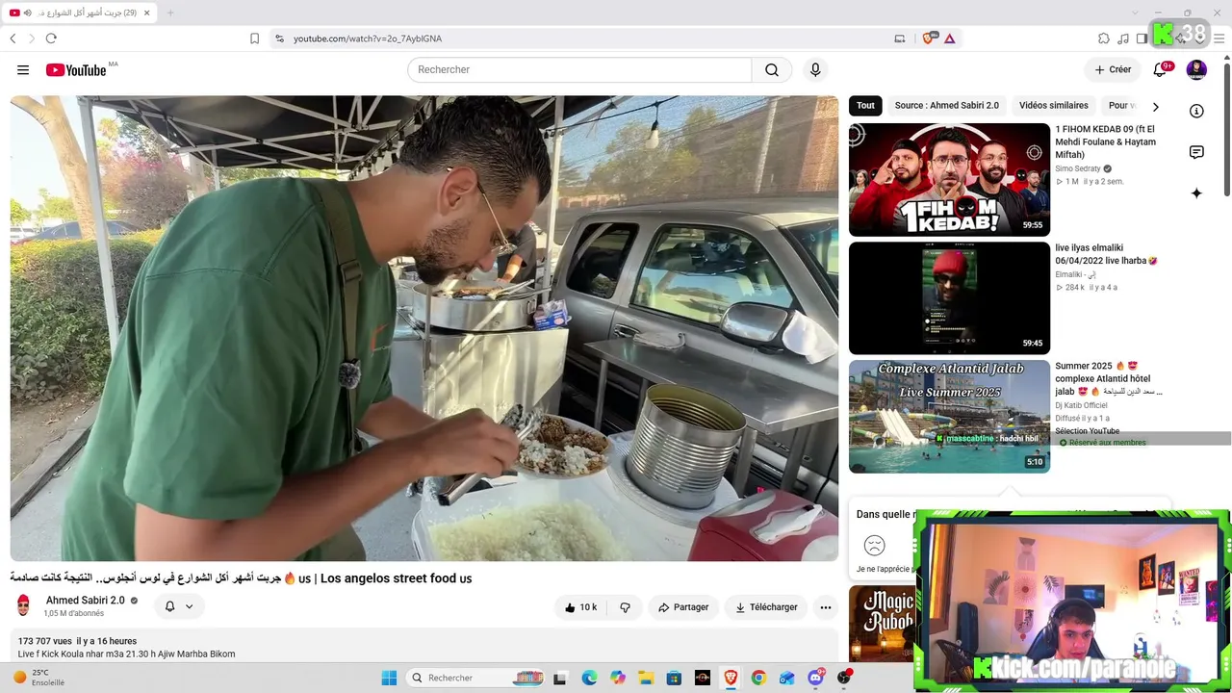Image resolution: width=1232 pixels, height=693 pixels.
Task: Open Brave Shields icon
Action: coord(929,38)
